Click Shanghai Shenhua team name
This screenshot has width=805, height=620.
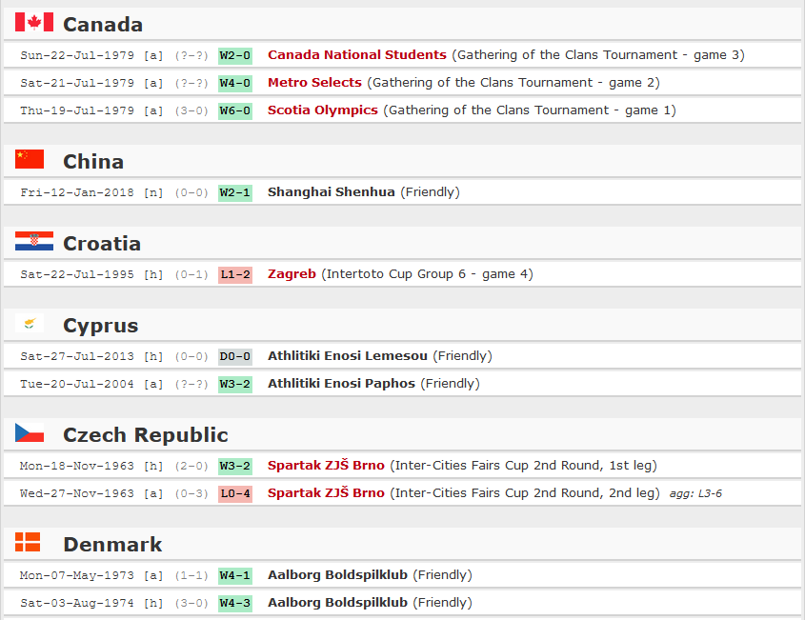pos(332,192)
